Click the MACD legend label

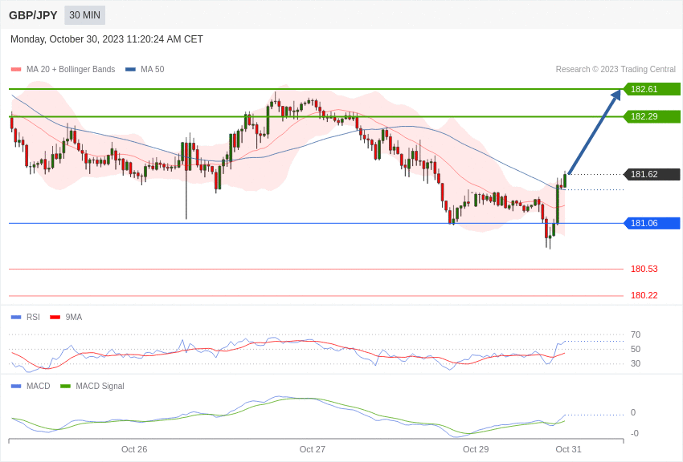point(39,387)
